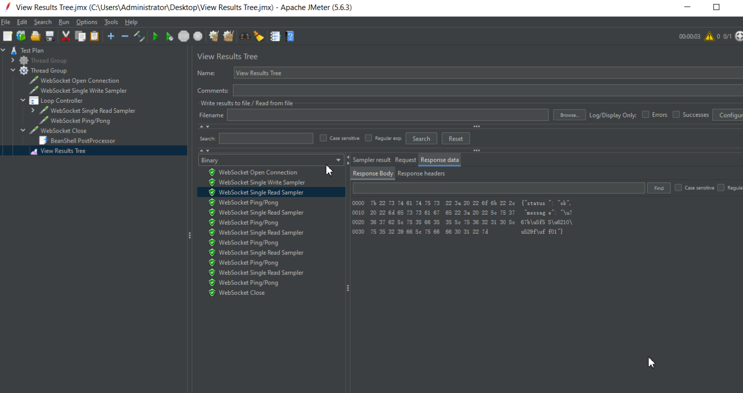The width and height of the screenshot is (743, 393).
Task: Clear all results with double broom icon
Action: 228,36
